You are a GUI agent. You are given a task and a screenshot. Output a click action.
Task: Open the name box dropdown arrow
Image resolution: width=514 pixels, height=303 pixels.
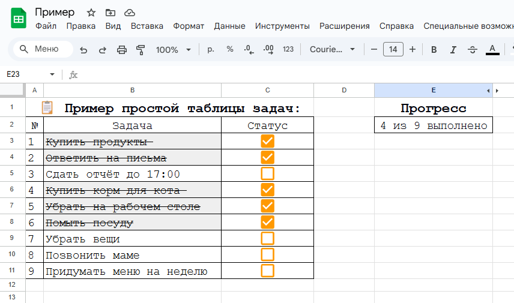pyautogui.click(x=52, y=74)
